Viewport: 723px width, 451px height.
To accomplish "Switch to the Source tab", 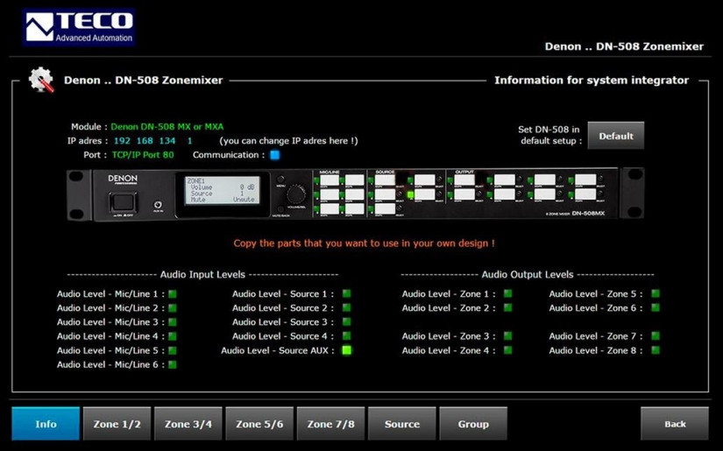I will pos(402,424).
